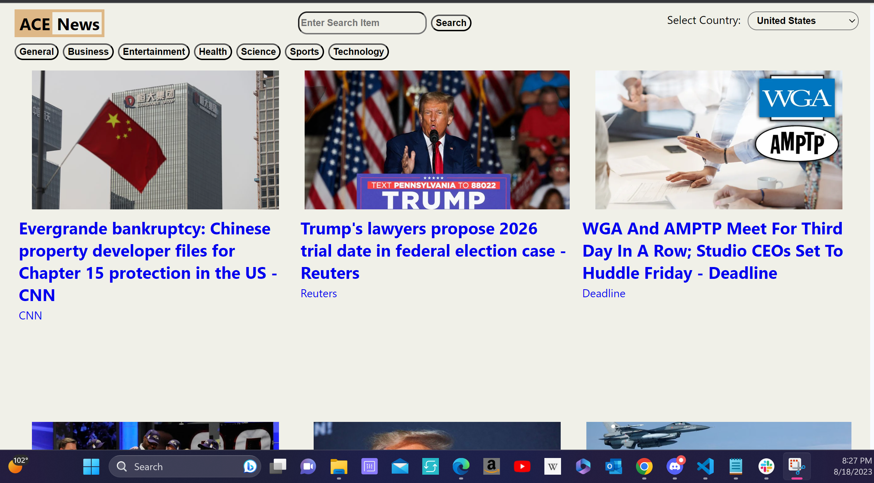Open the Trump rally thumbnail image

[x=437, y=140]
